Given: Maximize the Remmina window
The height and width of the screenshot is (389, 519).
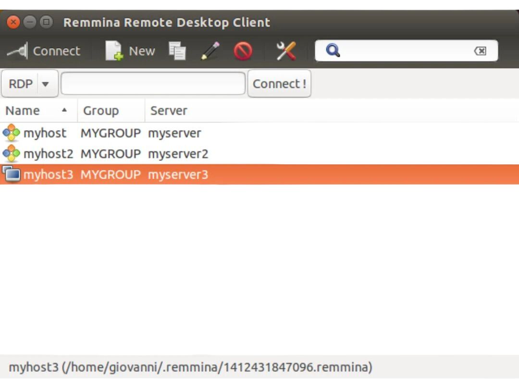Looking at the screenshot, I should pos(46,23).
